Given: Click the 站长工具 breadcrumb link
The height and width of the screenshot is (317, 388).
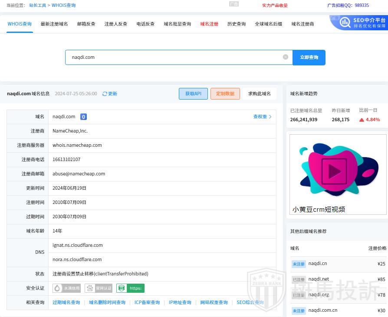Looking at the screenshot, I should [37, 6].
